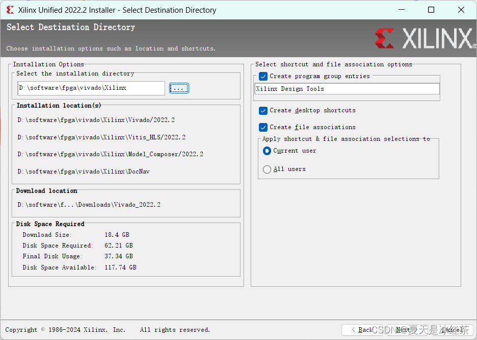
Task: Click the Vitis_HLS/2022.2 installation path
Action: click(101, 137)
